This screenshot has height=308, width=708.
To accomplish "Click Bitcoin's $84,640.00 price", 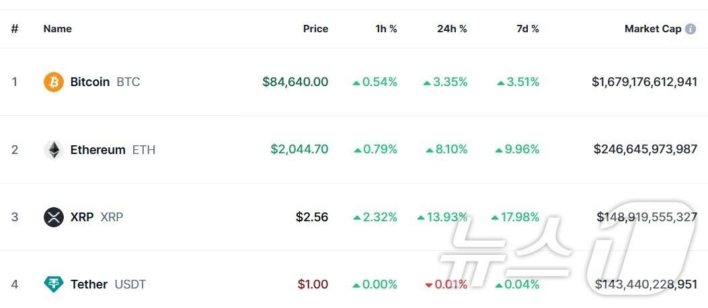I will point(295,82).
